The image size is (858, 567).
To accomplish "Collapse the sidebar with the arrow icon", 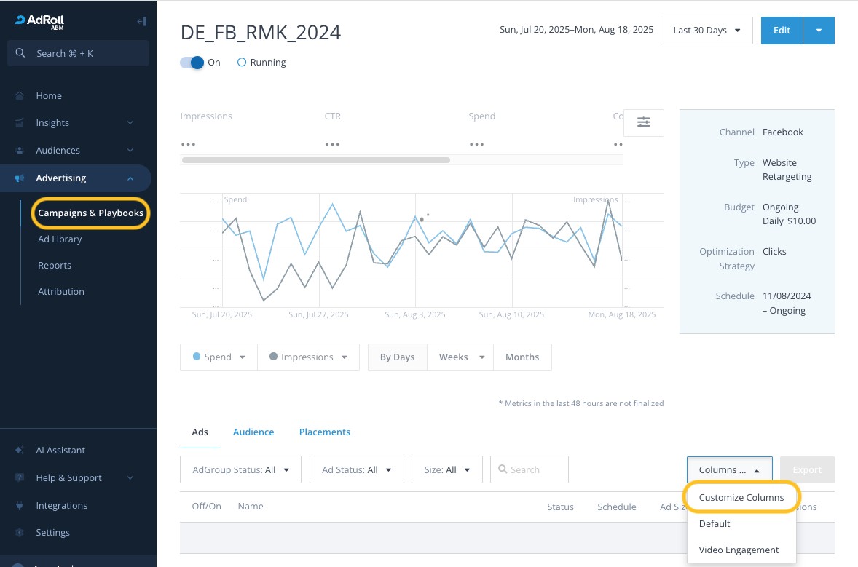I will [141, 21].
